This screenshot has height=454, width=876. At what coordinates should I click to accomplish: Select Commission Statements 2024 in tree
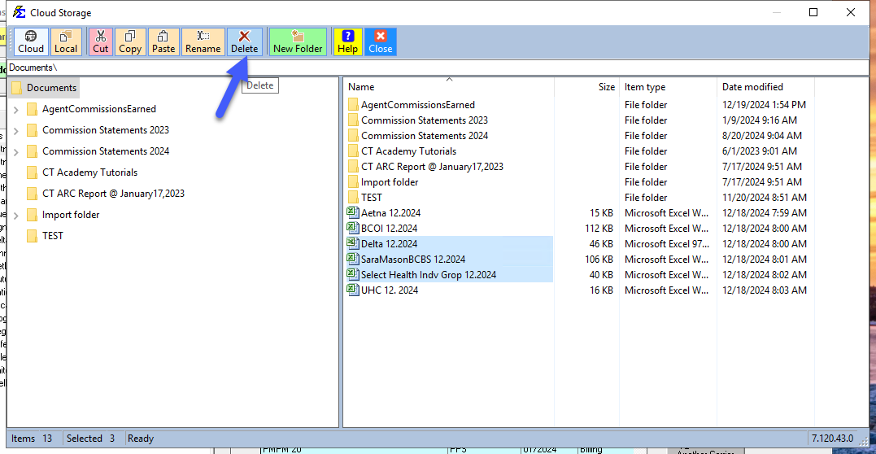pos(106,151)
